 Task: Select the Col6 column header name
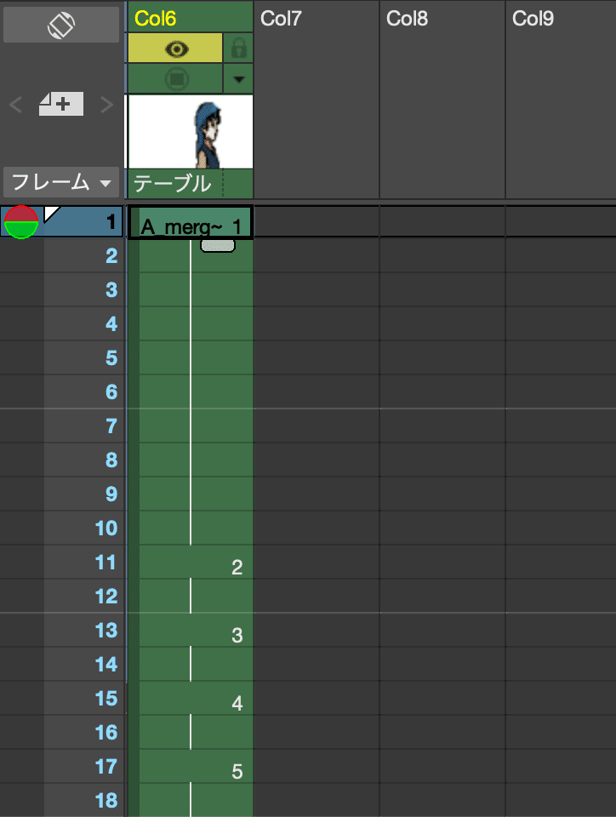[x=155, y=19]
